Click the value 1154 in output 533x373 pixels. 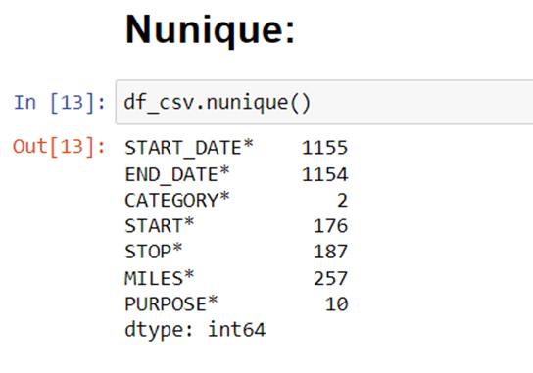(x=324, y=174)
